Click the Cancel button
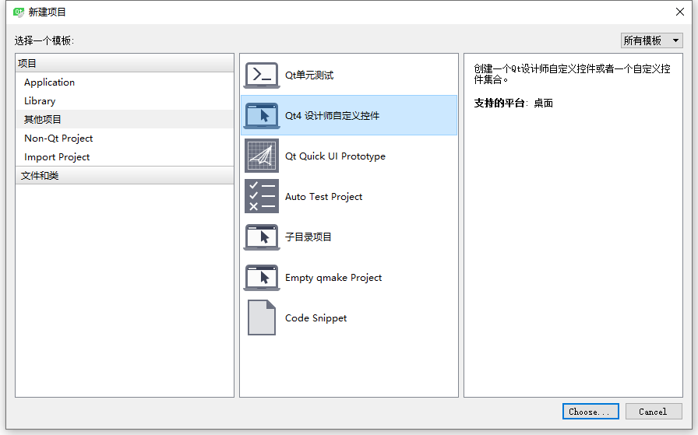The image size is (698, 435). (654, 412)
